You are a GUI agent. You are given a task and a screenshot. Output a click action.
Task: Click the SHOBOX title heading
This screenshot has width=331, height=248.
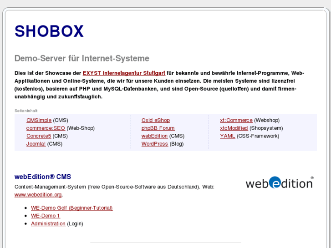pyautogui.click(x=49, y=31)
